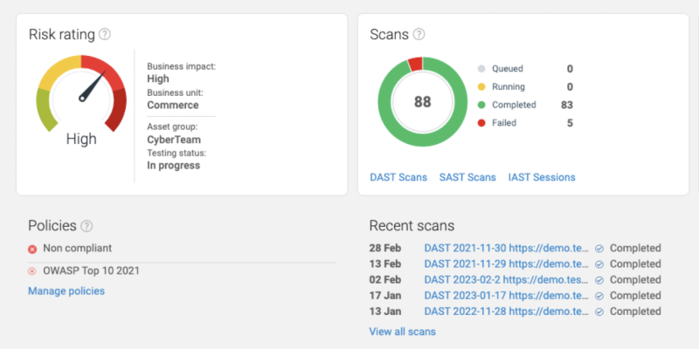This screenshot has width=699, height=349.
Task: Click the green Completed legend dot
Action: pos(481,105)
